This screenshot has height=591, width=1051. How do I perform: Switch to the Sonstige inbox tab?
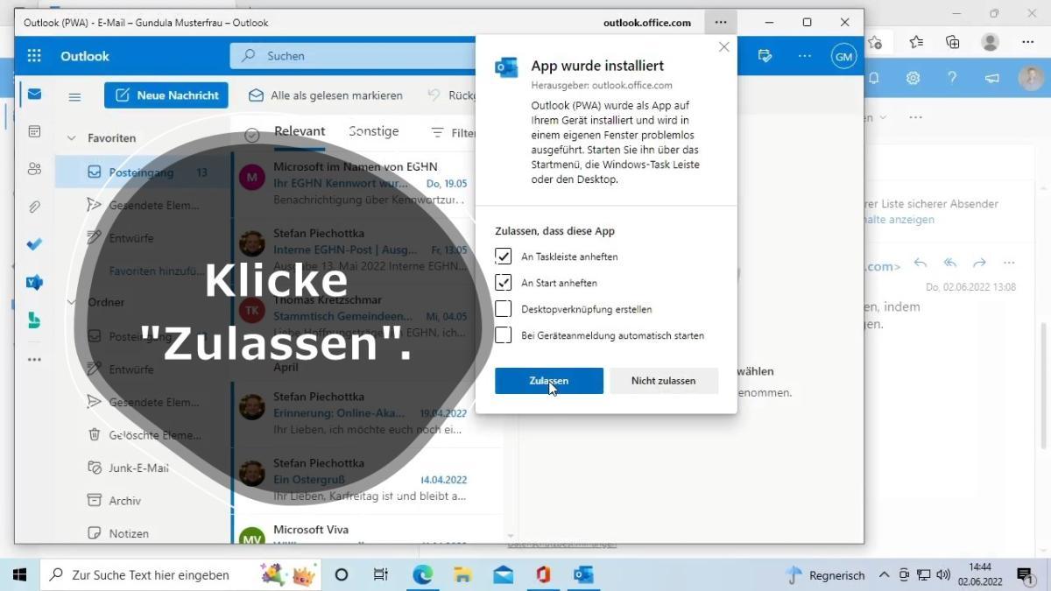[373, 131]
